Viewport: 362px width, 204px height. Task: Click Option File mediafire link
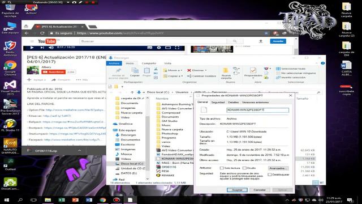pyautogui.click(x=75, y=110)
